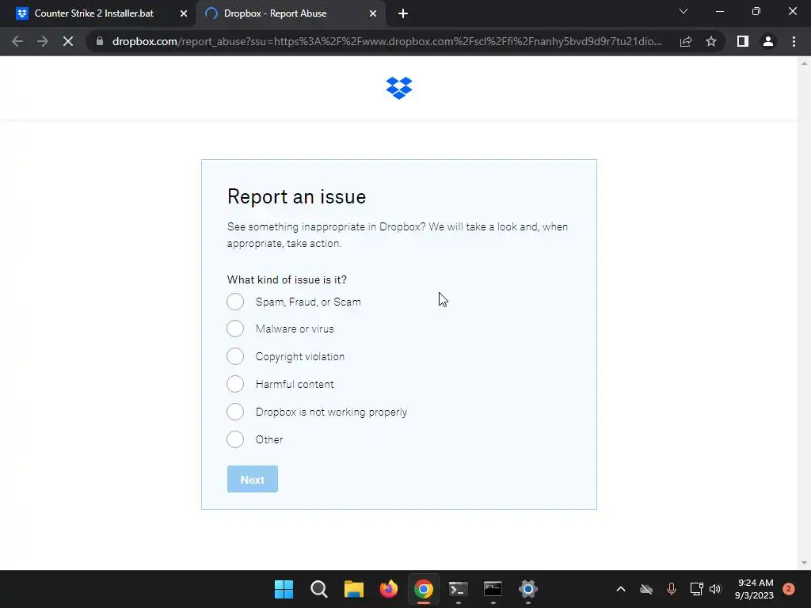Click the Chrome taskbar icon

tap(423, 589)
